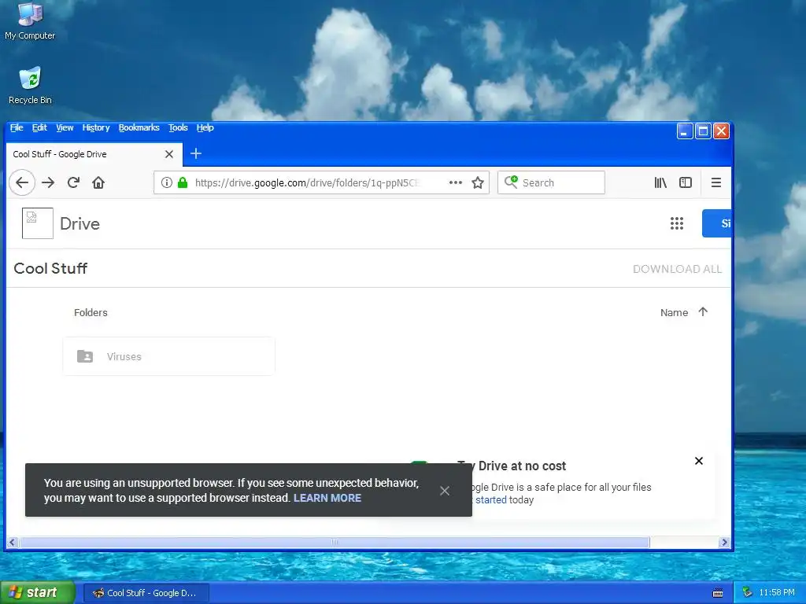Screen dimensions: 806x604
Task: Close the Cool Stuff - Google Drive tab
Action: [x=169, y=154]
